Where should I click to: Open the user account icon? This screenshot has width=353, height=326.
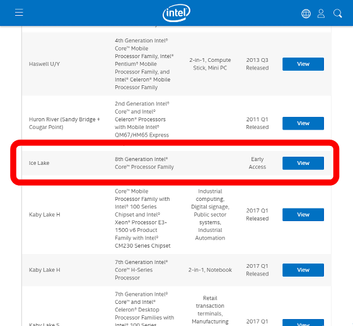point(321,13)
